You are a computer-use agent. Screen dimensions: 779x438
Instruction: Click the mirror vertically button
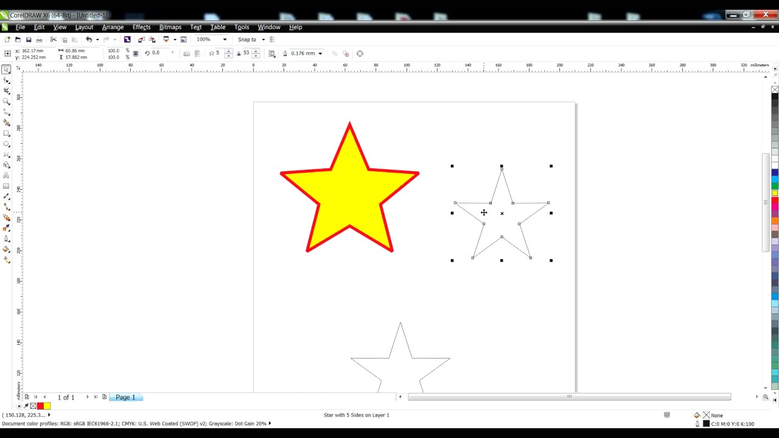(197, 54)
